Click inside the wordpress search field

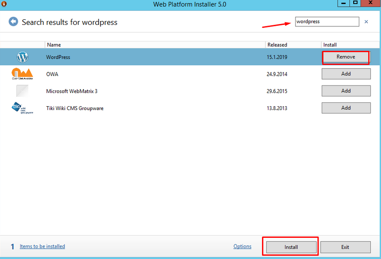(x=327, y=22)
